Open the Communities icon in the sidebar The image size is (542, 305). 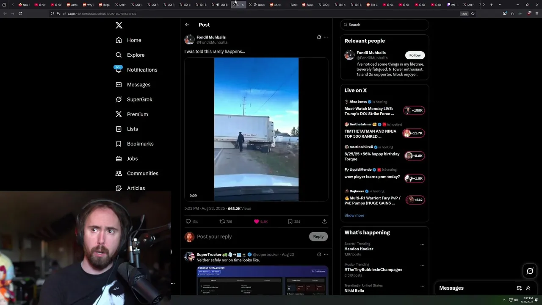pos(119,173)
